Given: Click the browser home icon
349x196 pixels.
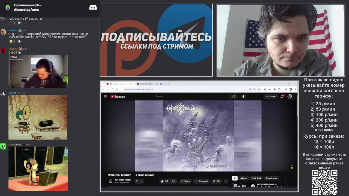Looking at the screenshot, I should pos(117,89).
